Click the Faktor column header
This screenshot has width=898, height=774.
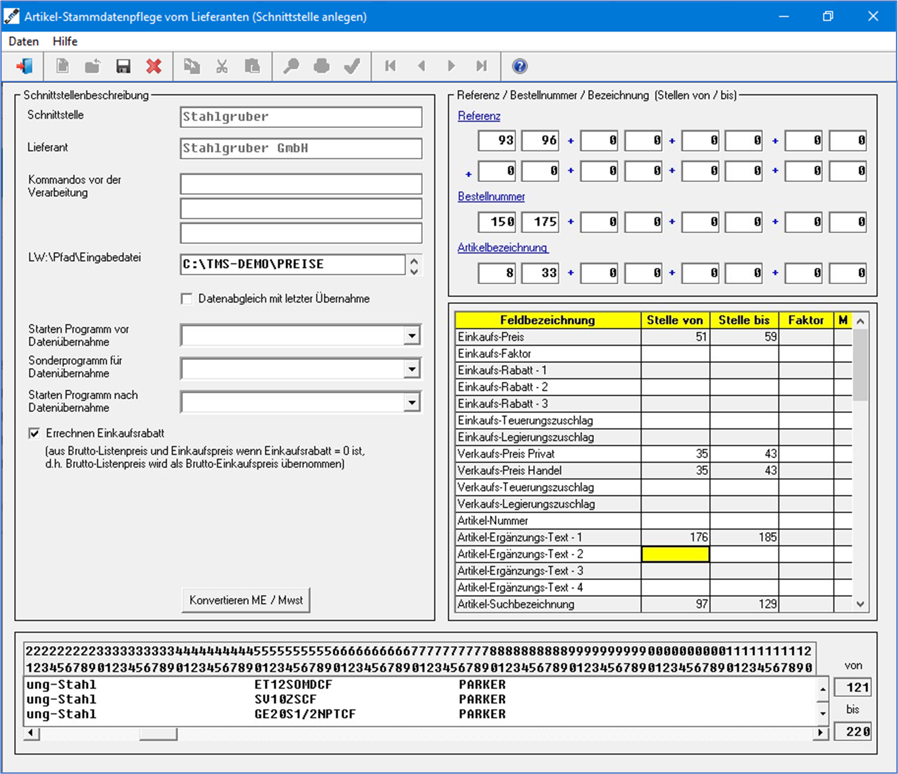click(805, 321)
